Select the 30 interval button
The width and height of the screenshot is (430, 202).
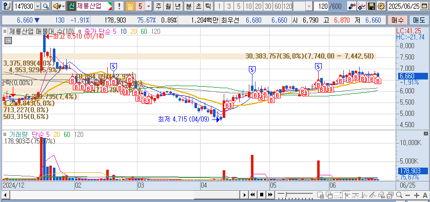(268, 6)
